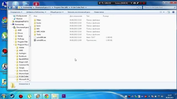Open the MPC-HC64 folder
This screenshot has width=177, height=99.
(x=41, y=32)
